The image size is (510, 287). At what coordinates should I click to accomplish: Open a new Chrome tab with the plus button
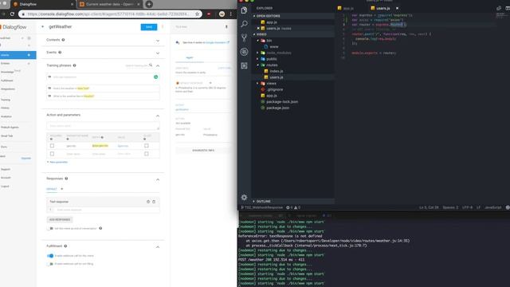pyautogui.click(x=149, y=4)
